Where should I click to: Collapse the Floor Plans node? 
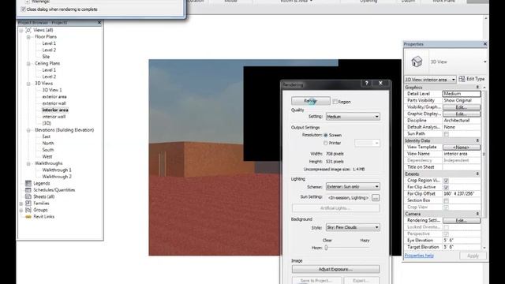[x=28, y=37]
